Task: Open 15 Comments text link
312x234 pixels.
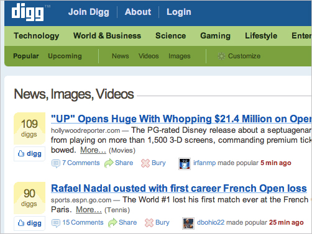Action: pos(83,222)
